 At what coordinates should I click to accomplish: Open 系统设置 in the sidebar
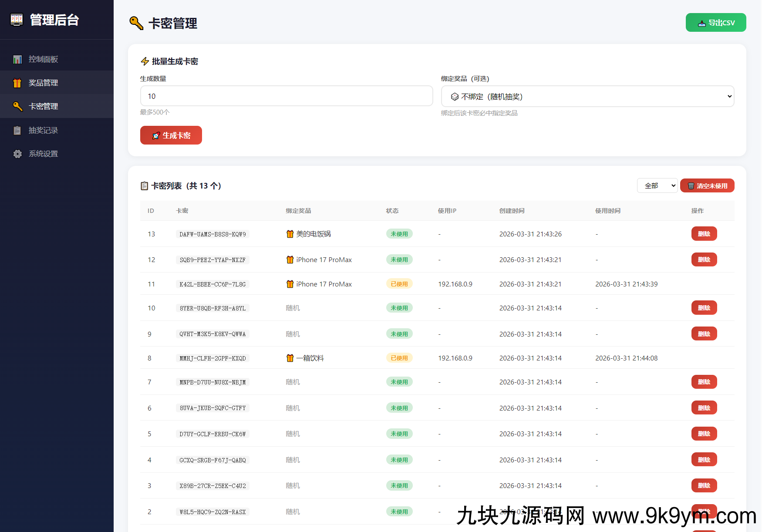44,154
